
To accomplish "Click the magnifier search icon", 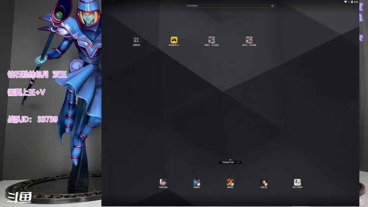I will pyautogui.click(x=272, y=6).
